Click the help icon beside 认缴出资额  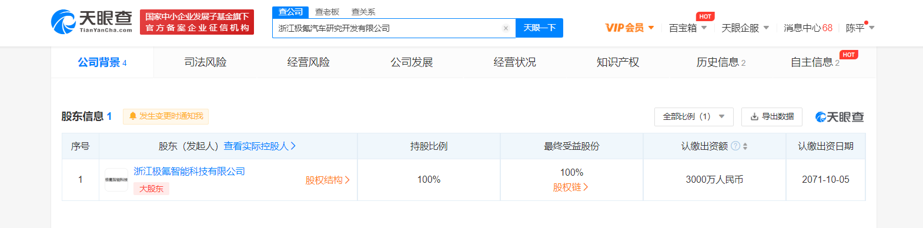(x=735, y=146)
